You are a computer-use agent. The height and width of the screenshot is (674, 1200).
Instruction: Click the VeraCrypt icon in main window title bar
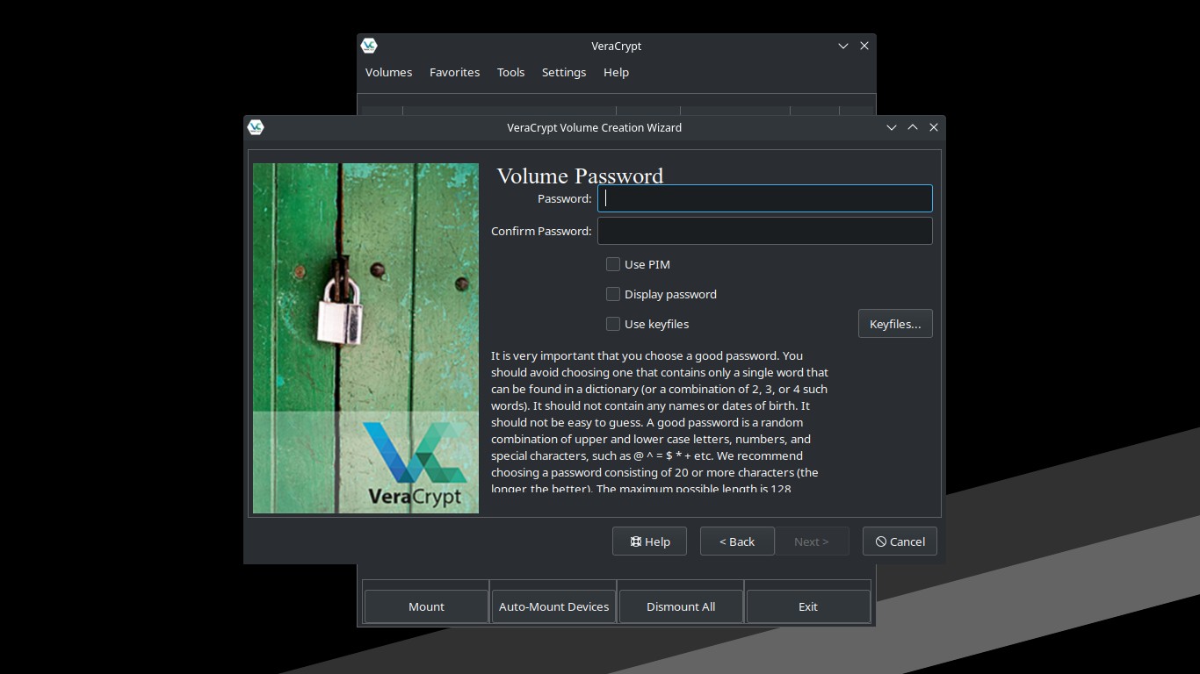pyautogui.click(x=369, y=46)
